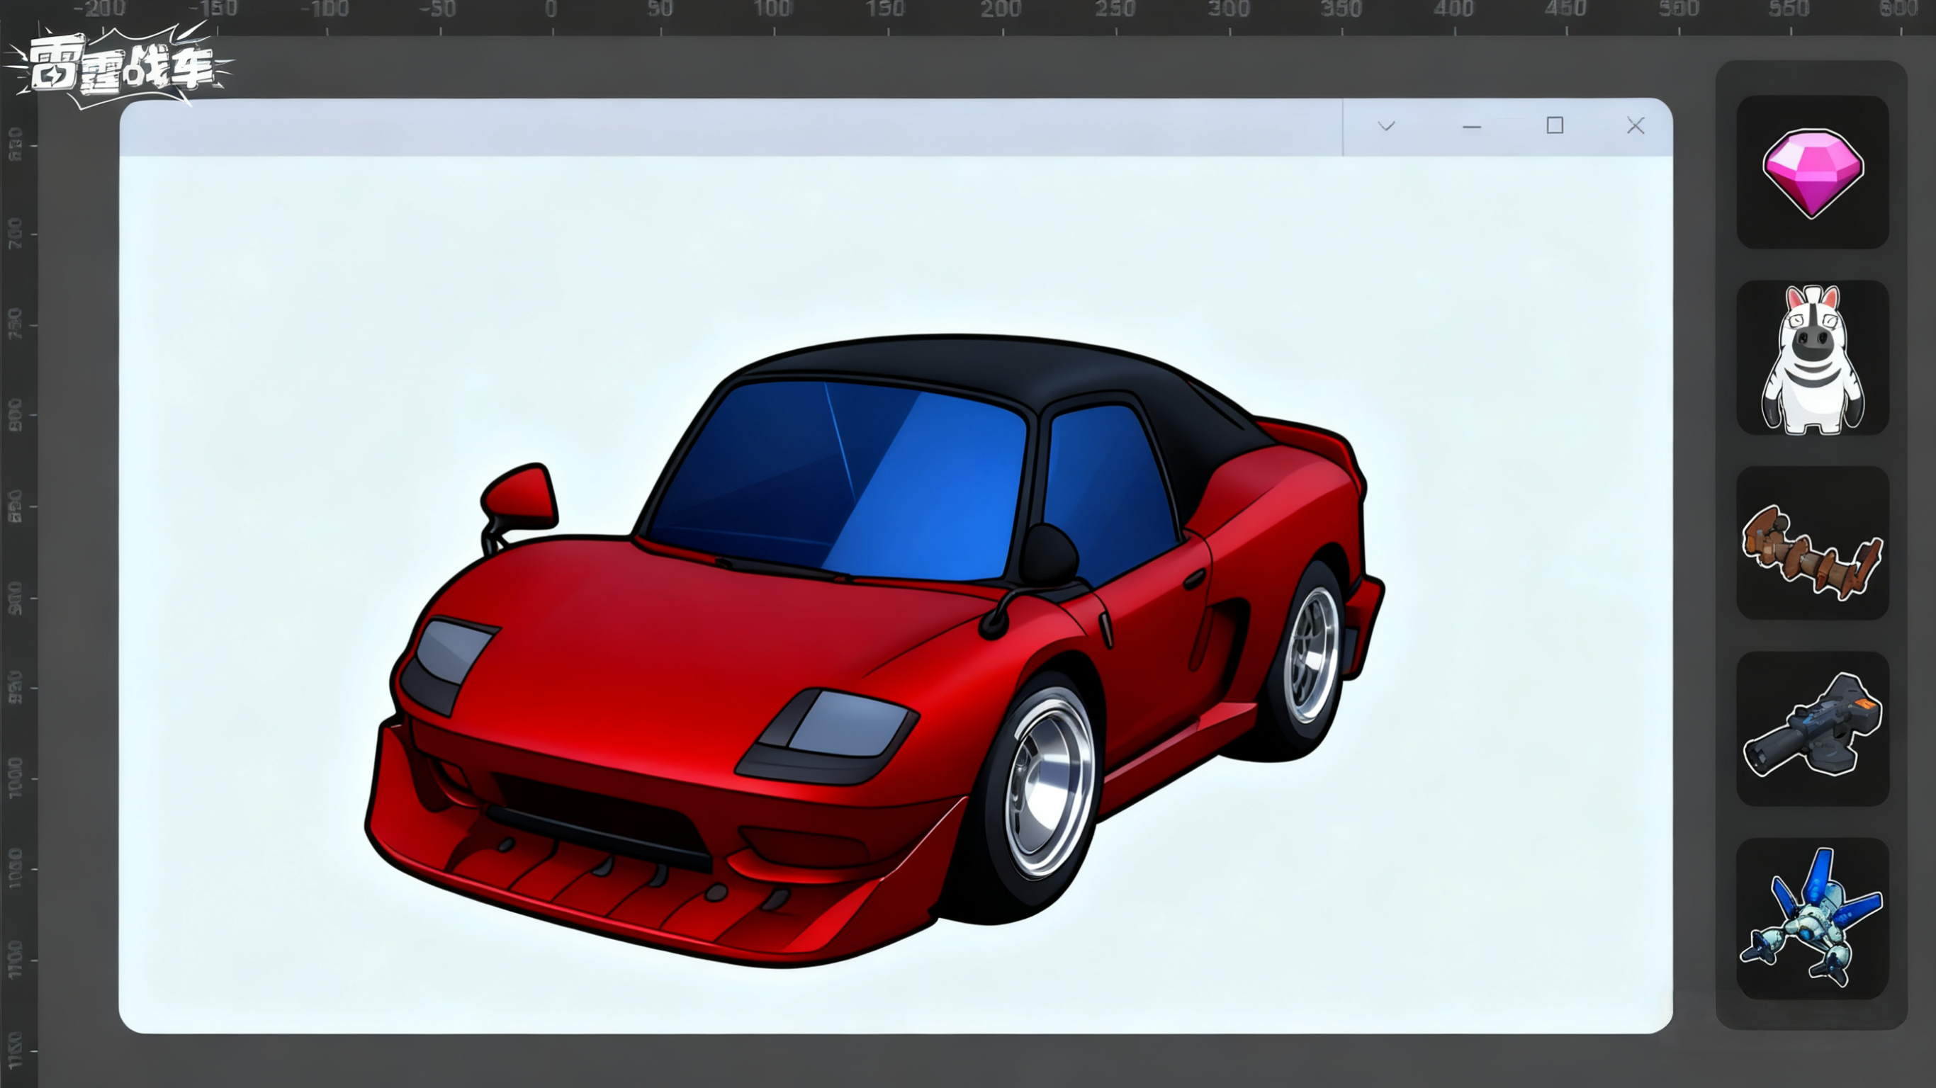The height and width of the screenshot is (1088, 1936).
Task: Maximize the car preview window
Action: tap(1554, 125)
